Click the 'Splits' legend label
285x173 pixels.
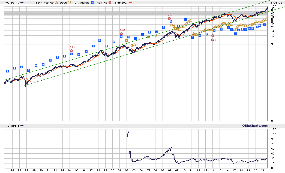point(102,2)
